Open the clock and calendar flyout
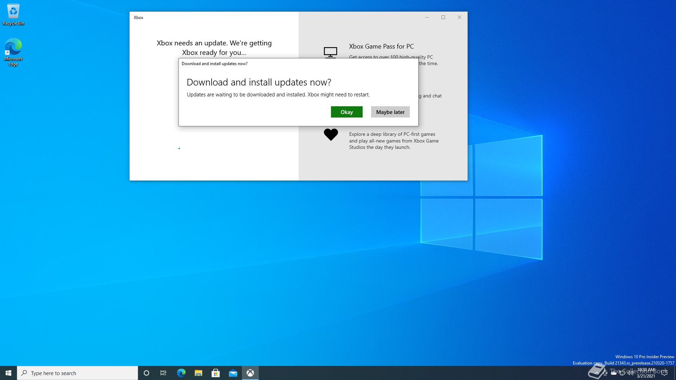This screenshot has height=380, width=676. click(646, 373)
